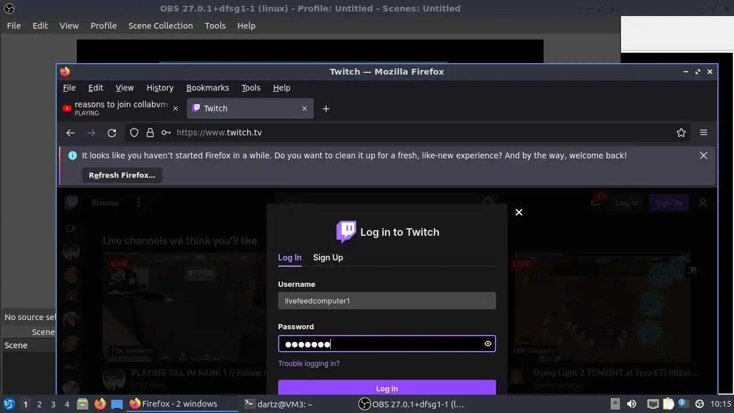Switch to the Sign Up tab in dialog
This screenshot has width=734, height=413.
tap(328, 258)
